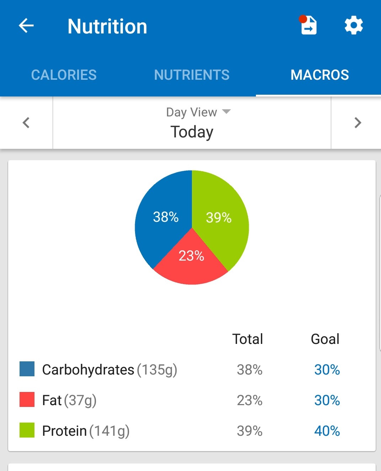Open the export report icon
Viewport: 381px width, 471px height.
pos(308,25)
